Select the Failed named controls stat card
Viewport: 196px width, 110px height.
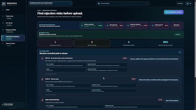(55, 43)
